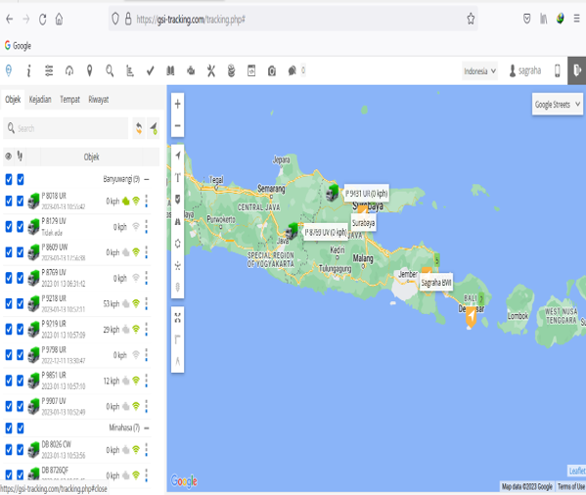
Task: Open the Indonesia language dropdown
Action: [480, 71]
